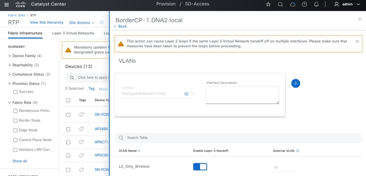Image resolution: width=366 pixels, height=176 pixels.
Task: Click the Enable Layer-2 Handoff column header
Action: (211, 151)
